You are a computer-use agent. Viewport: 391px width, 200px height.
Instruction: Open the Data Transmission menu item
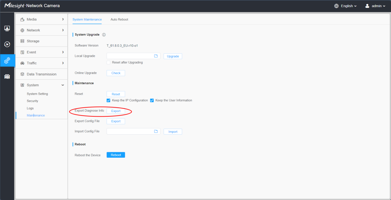[x=42, y=74]
